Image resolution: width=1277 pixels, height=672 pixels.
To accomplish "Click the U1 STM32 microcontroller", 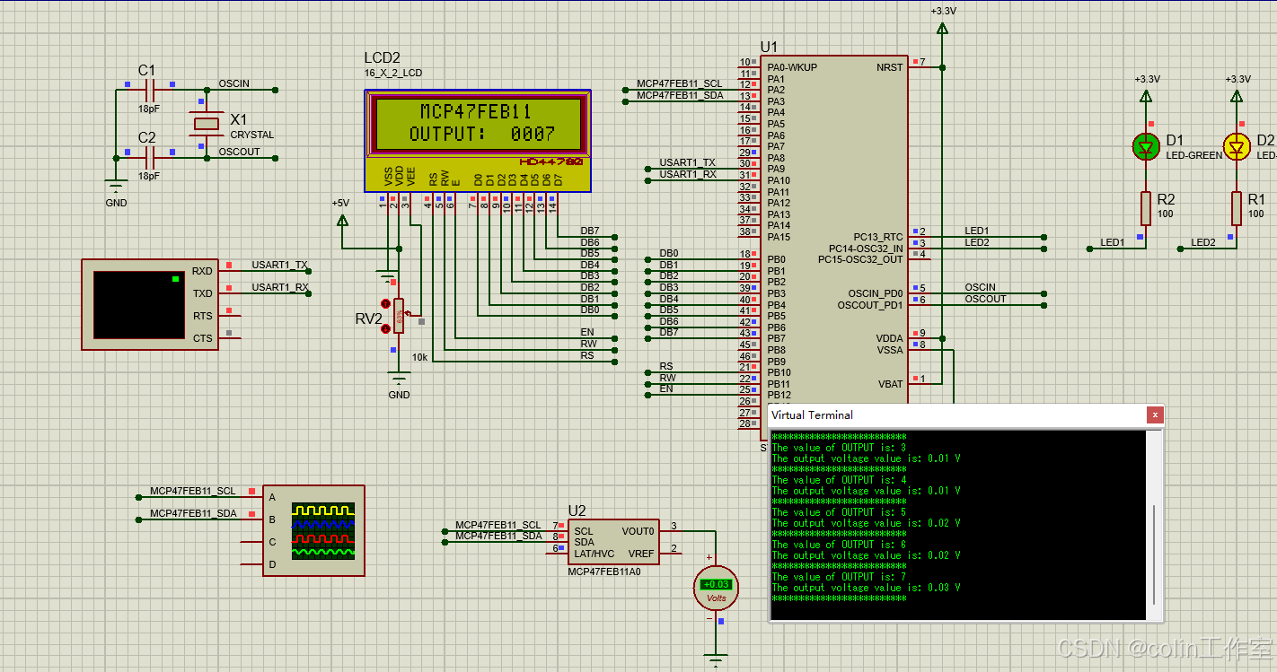I will click(833, 224).
